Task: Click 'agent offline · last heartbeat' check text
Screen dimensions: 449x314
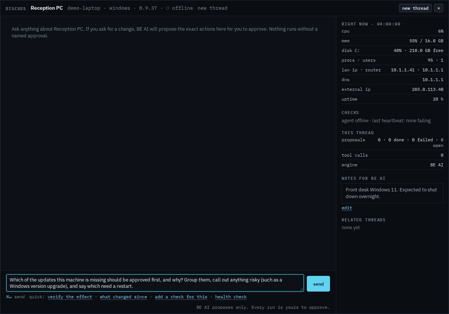Action: click(x=386, y=121)
